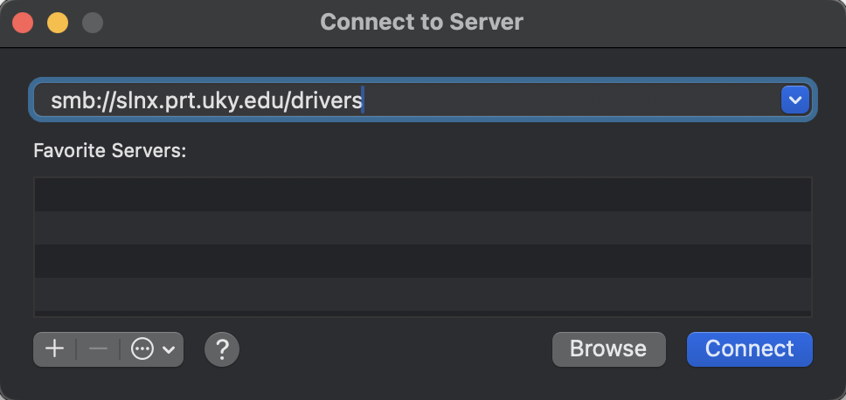
Task: Add the server address to favorites with plus
Action: [54, 349]
